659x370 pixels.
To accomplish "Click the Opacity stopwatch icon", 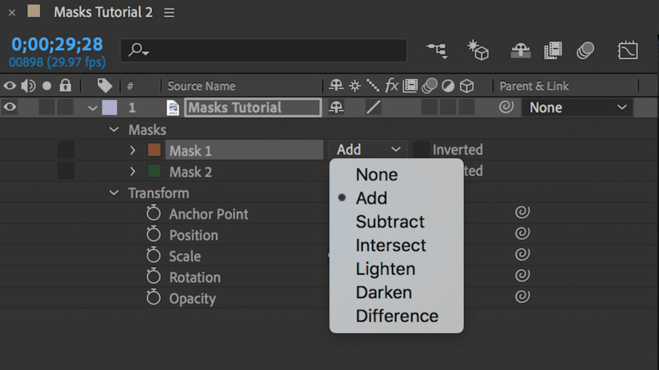I will coord(153,299).
